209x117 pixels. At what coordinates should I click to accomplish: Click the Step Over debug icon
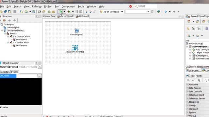90,12
